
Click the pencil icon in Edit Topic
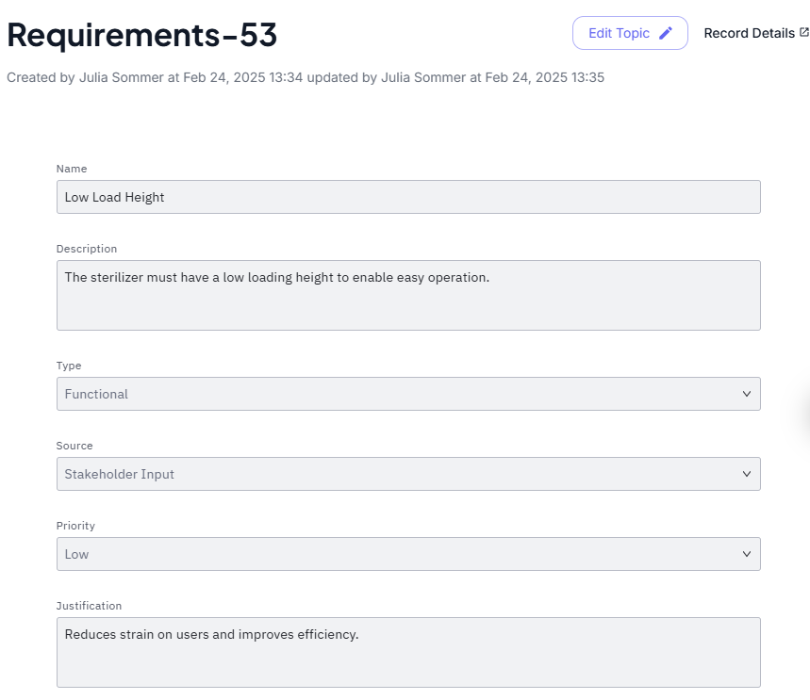point(666,33)
